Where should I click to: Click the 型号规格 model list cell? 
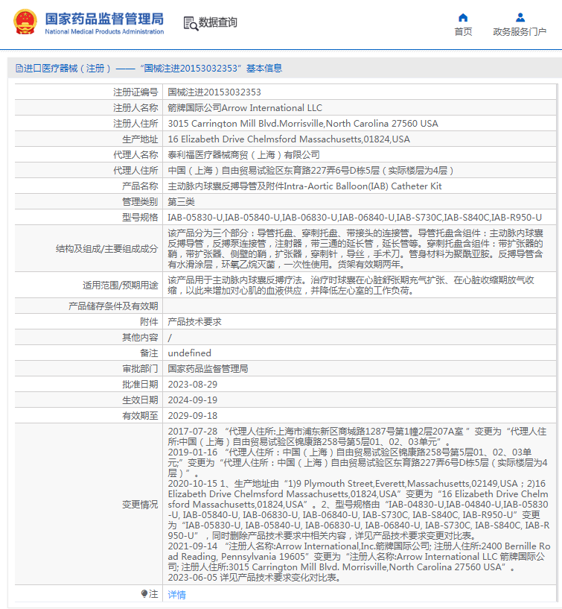pos(359,217)
